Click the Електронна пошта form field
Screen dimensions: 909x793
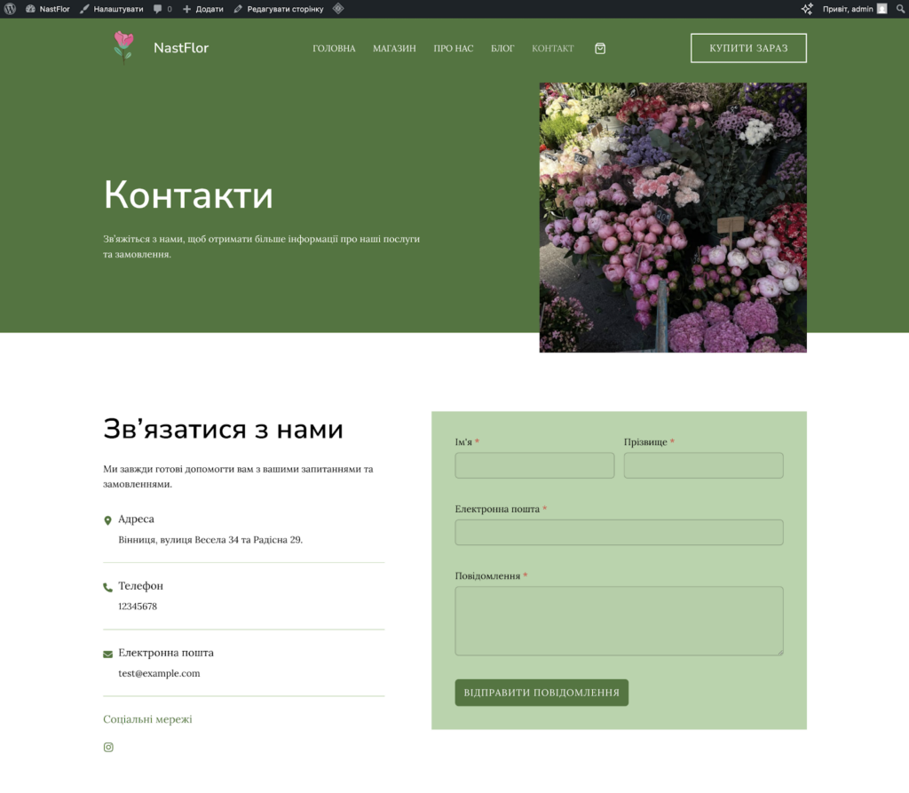click(x=619, y=533)
